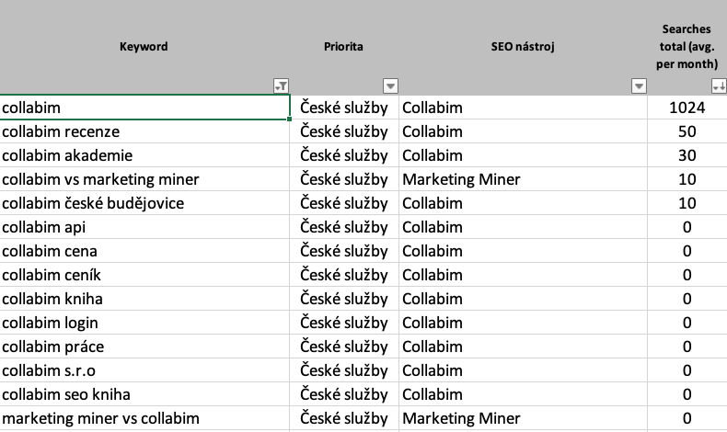Select the value 0 in collabim cena row
This screenshot has width=727, height=432.
pos(687,251)
